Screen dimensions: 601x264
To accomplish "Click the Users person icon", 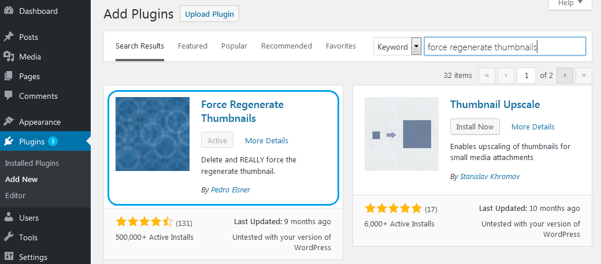I will click(9, 218).
